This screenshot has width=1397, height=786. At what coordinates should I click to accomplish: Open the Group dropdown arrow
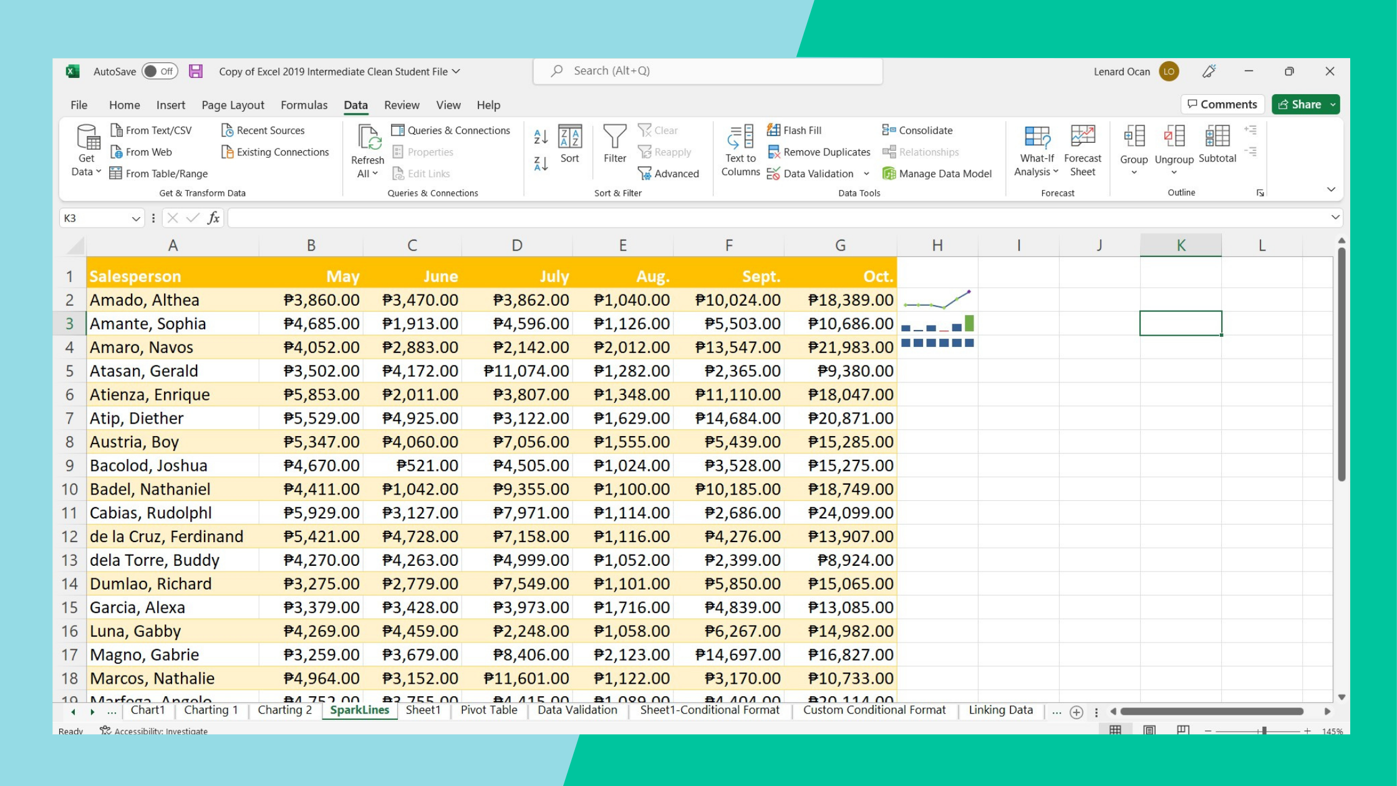coord(1134,173)
